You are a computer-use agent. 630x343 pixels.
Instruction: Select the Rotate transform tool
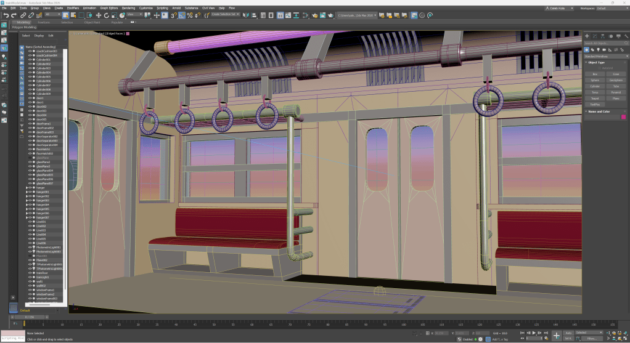pyautogui.click(x=106, y=15)
